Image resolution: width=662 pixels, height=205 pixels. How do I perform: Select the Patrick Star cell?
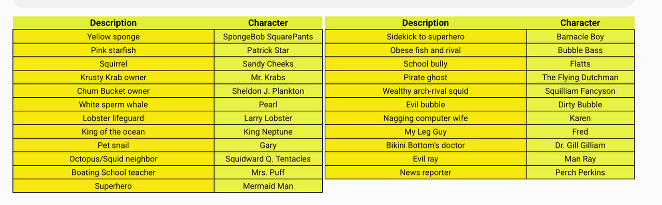(268, 50)
